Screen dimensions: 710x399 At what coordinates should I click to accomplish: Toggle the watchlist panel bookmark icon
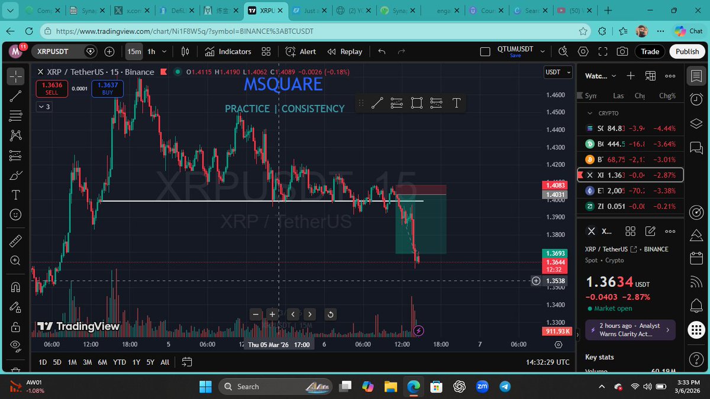point(696,76)
